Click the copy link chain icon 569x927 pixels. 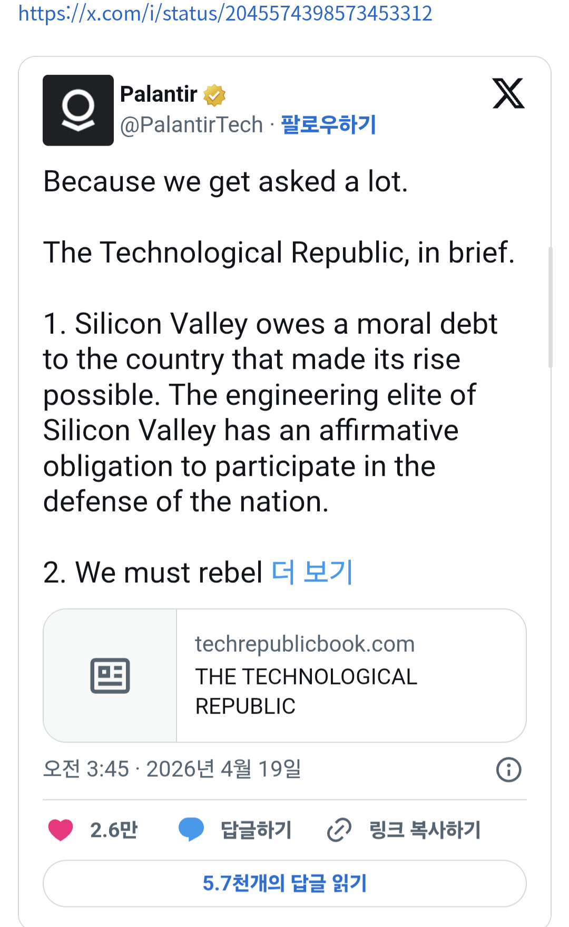coord(339,830)
